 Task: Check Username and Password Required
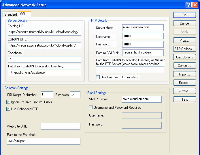click(91, 108)
